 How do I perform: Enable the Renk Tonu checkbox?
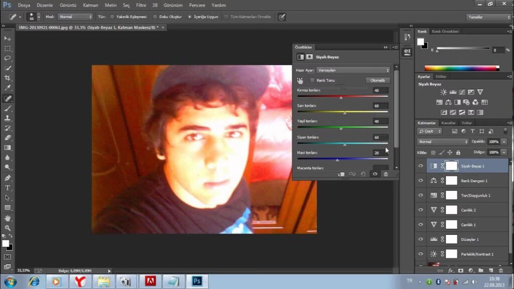tap(312, 80)
